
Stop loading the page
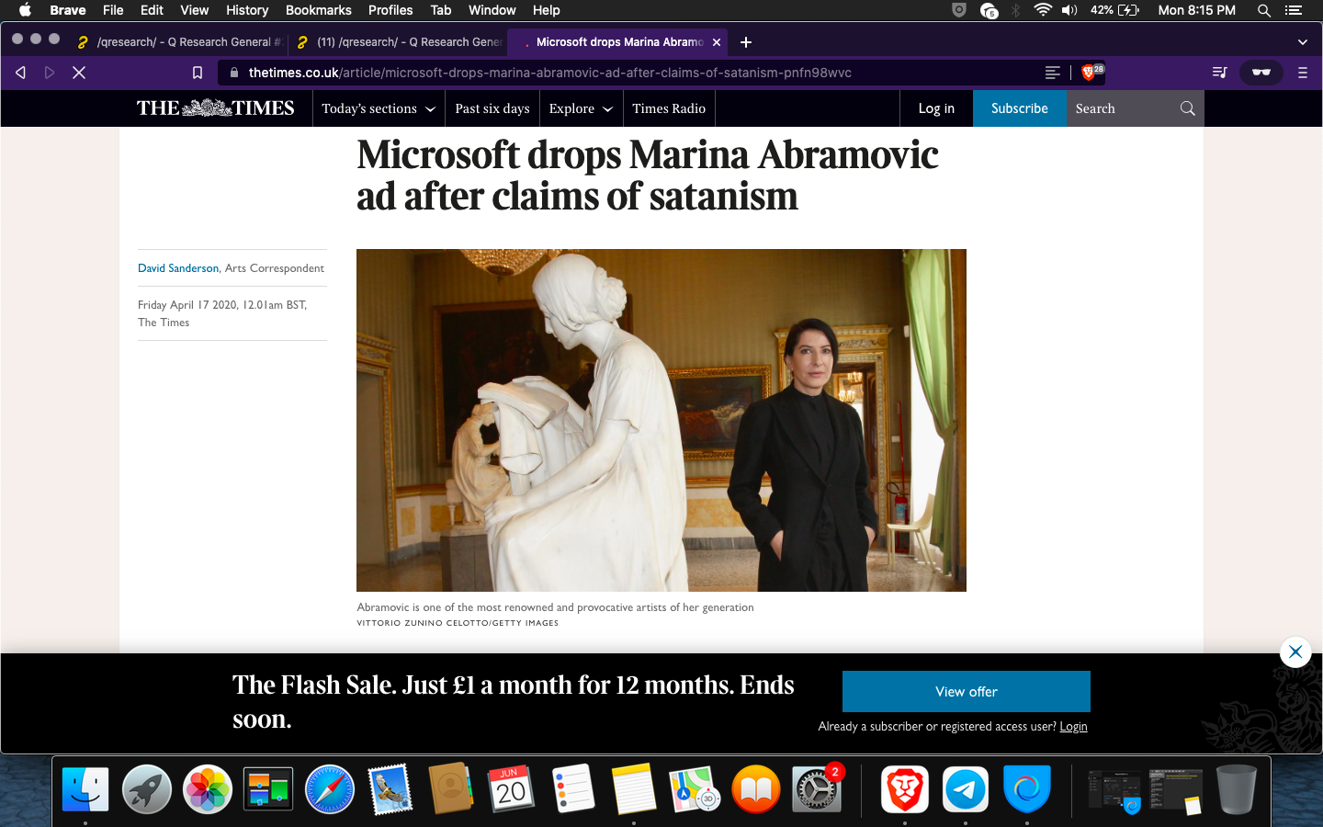coord(79,73)
